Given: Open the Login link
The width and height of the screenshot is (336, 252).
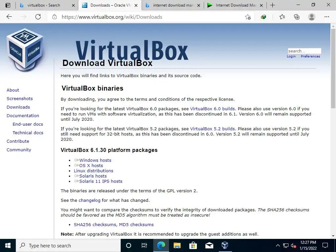Looking at the screenshot, I should pos(291,56).
